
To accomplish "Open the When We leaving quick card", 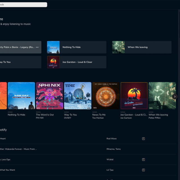I will 142,47.
